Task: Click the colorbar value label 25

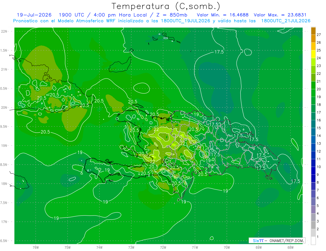Action: click(x=319, y=50)
